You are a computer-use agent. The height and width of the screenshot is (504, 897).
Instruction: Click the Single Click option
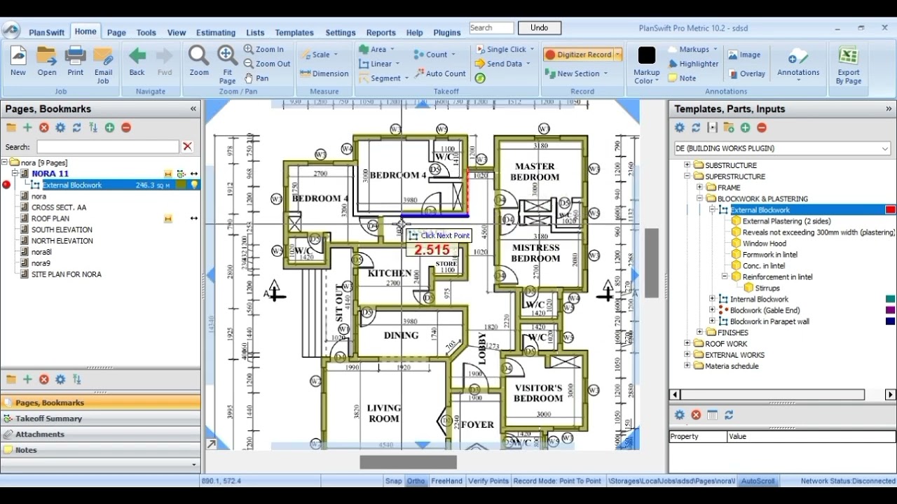505,50
